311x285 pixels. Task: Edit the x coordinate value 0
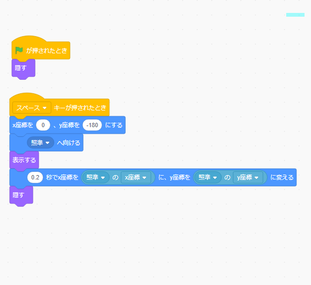tap(43, 125)
